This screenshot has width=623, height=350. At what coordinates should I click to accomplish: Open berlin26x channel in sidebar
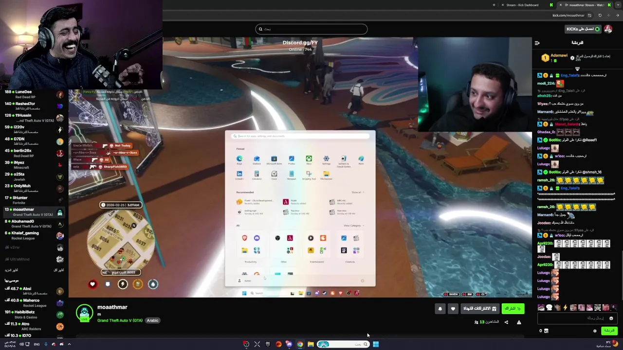click(33, 153)
